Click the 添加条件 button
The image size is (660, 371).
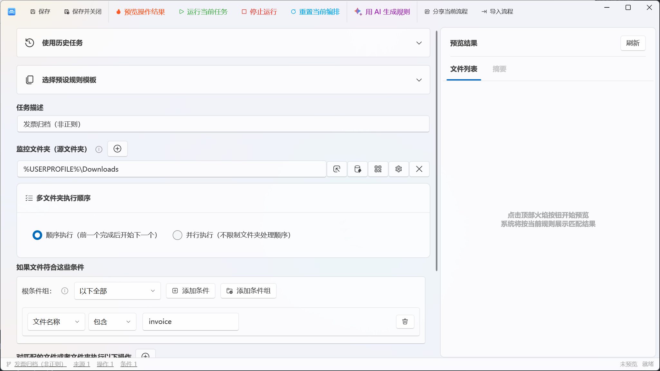click(191, 291)
